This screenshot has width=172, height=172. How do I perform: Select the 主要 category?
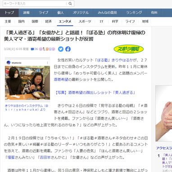pyautogui.click(x=8, y=22)
